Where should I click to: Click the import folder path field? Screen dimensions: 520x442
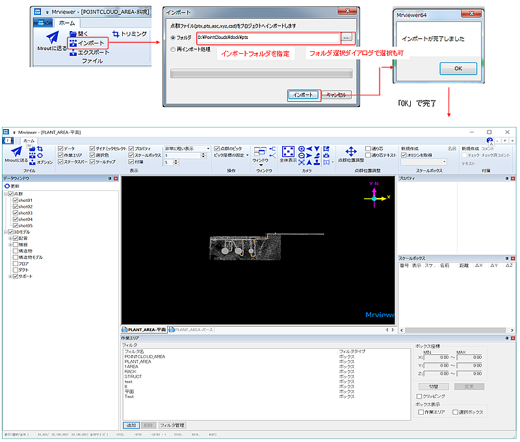[268, 38]
